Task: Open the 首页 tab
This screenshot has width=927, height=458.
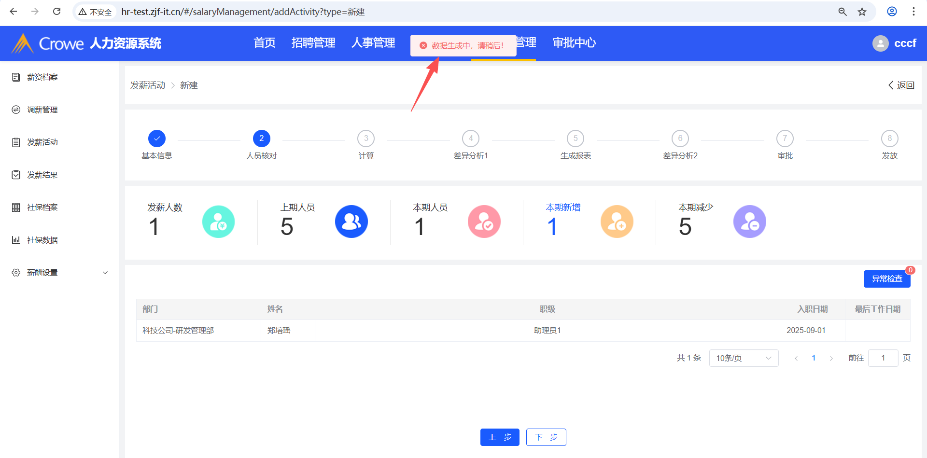Action: point(265,43)
